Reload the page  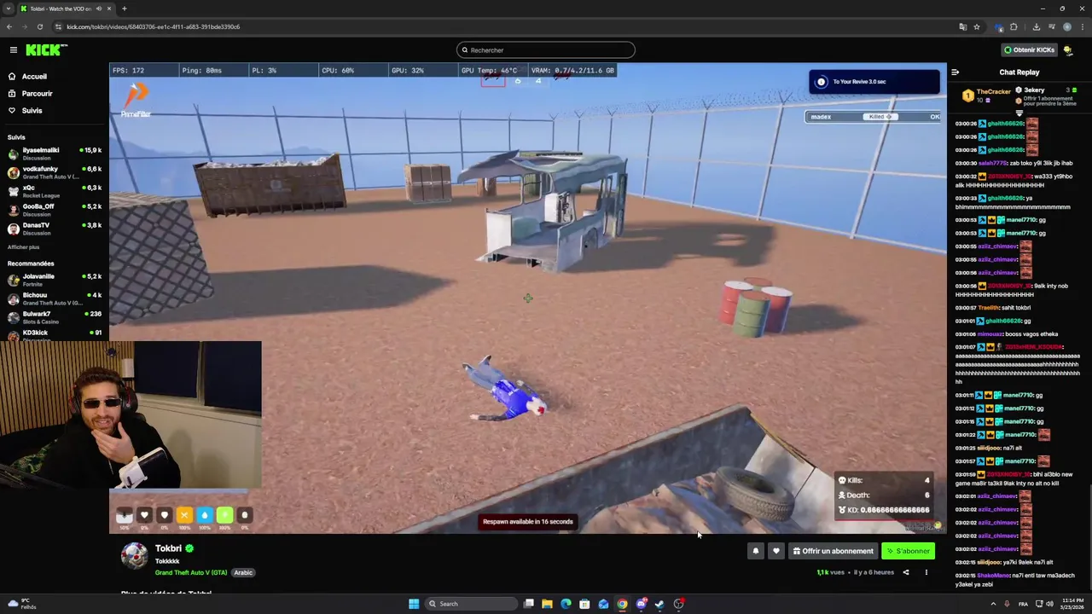coord(39,26)
